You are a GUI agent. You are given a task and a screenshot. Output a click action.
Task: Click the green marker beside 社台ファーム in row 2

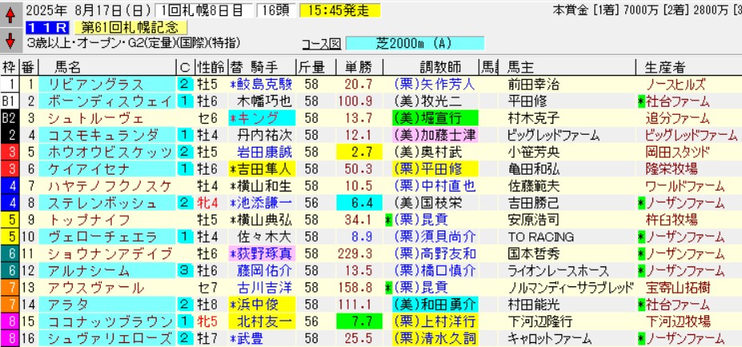point(641,101)
